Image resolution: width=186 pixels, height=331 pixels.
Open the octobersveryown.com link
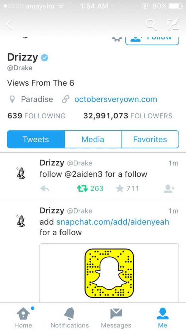click(x=116, y=99)
